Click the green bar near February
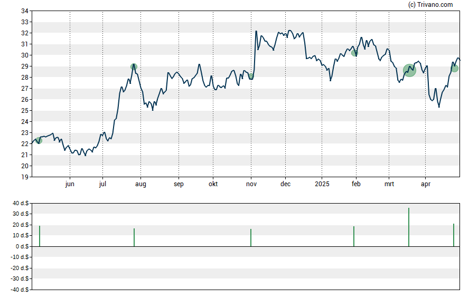 pos(354,236)
